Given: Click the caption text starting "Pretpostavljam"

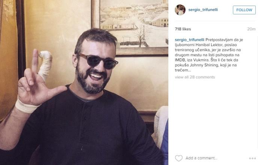Looking at the screenshot, I should coord(209,55).
